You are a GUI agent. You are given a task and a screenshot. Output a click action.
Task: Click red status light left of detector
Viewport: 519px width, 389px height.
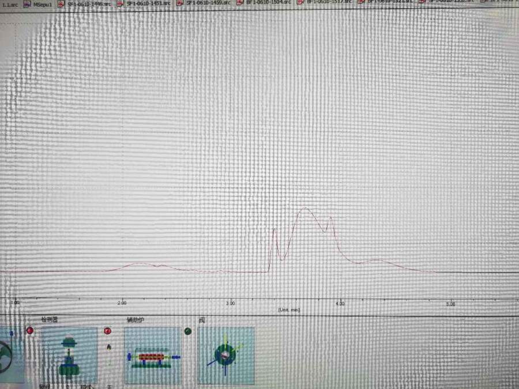30,330
